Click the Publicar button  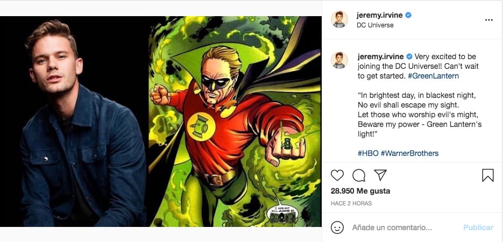coord(478,227)
